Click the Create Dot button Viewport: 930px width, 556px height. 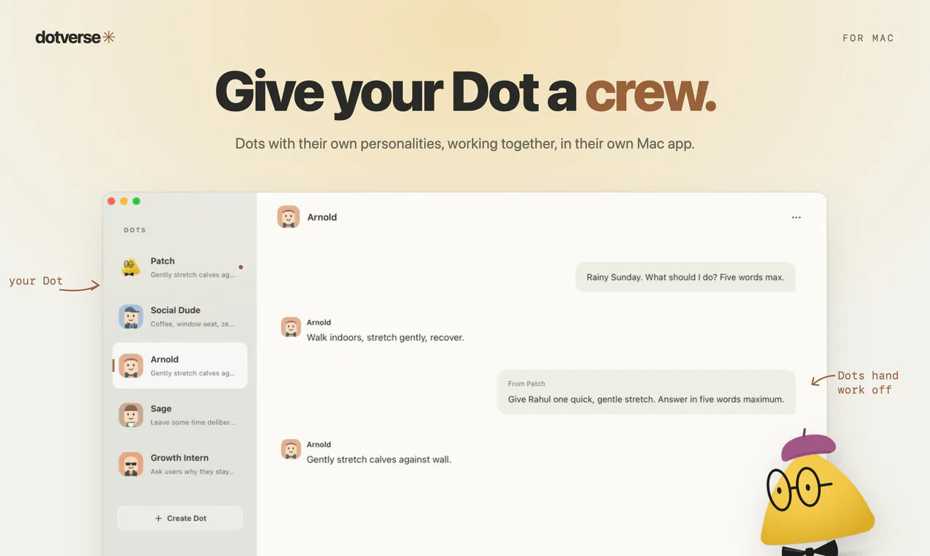pyautogui.click(x=180, y=518)
